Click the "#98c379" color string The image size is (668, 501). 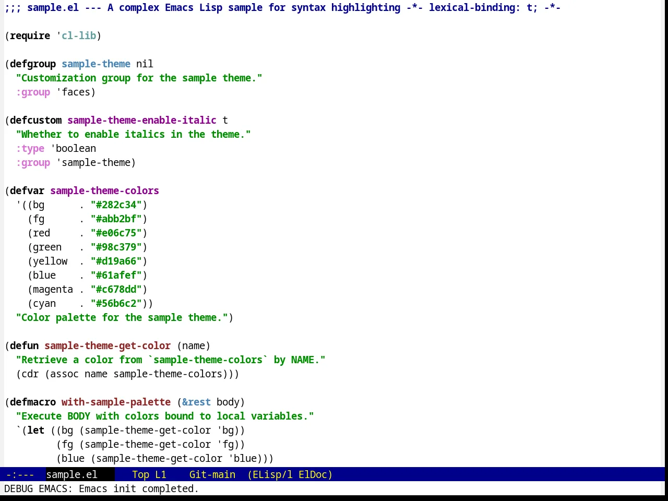point(116,247)
